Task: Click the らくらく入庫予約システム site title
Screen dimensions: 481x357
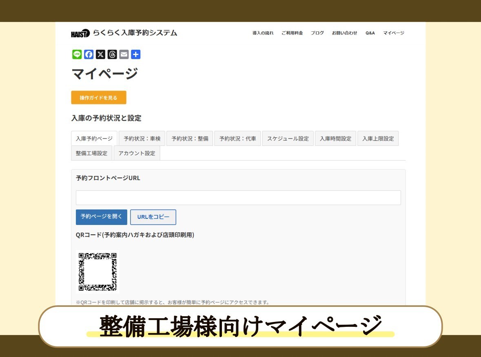Action: (135, 33)
